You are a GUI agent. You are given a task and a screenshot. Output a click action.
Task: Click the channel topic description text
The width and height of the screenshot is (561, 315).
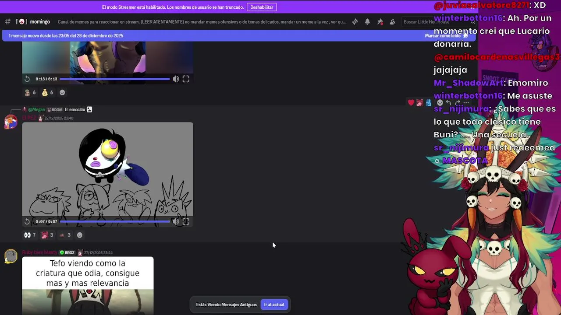202,22
